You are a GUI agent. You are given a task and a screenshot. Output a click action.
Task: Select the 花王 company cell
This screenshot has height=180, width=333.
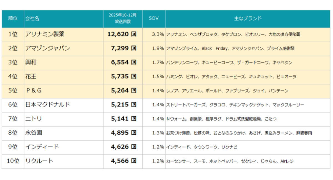pos(31,77)
